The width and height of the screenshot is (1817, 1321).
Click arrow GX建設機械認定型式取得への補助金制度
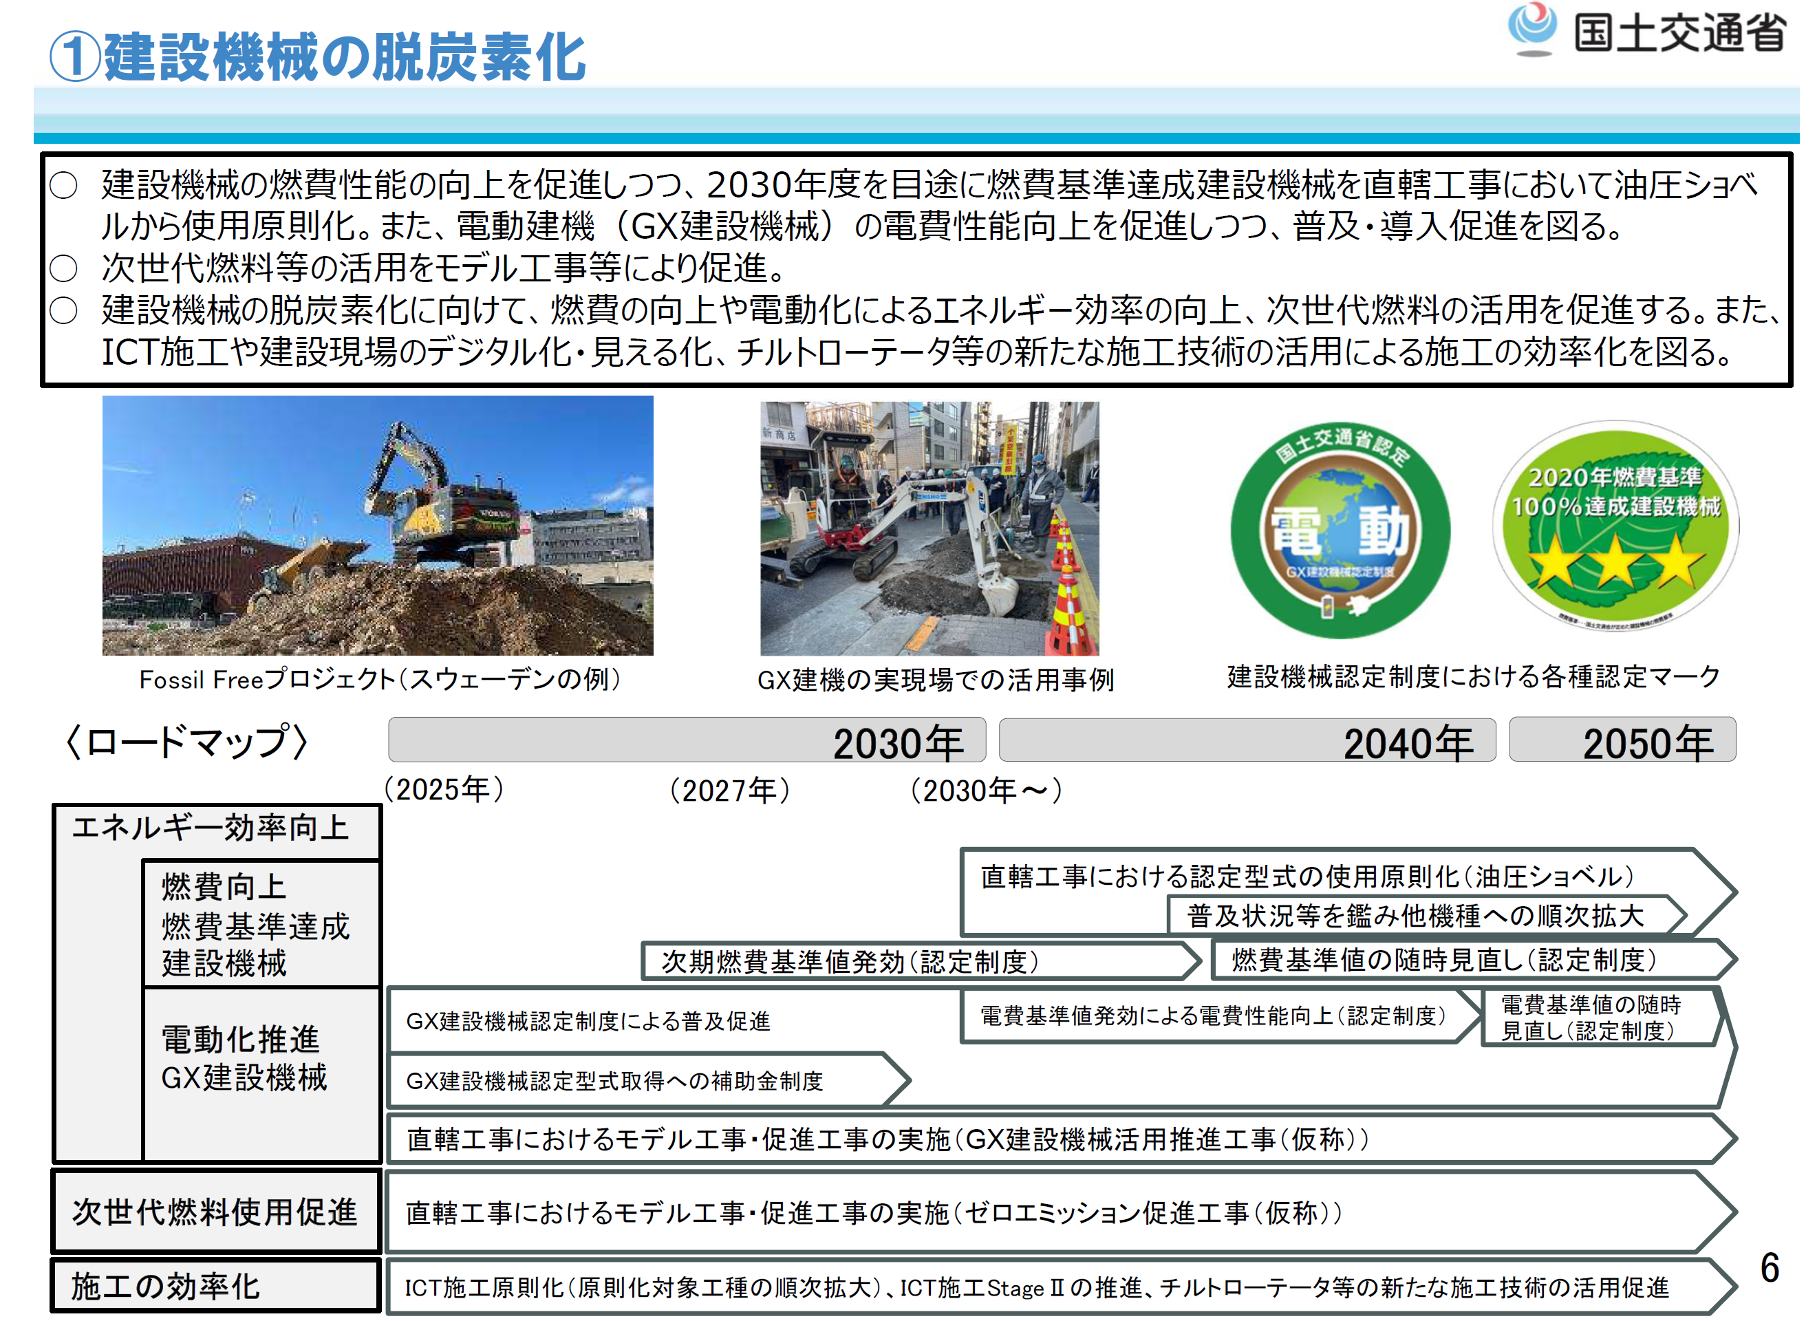[649, 1080]
